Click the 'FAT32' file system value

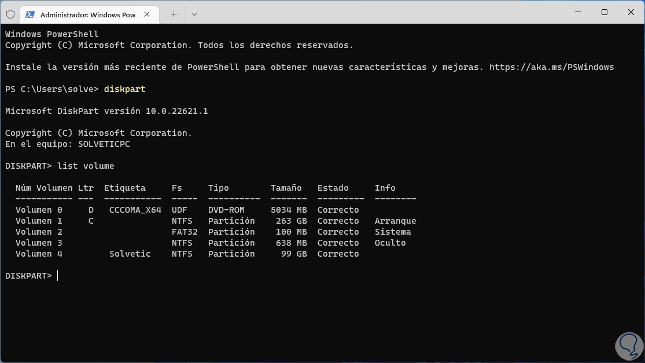[185, 232]
